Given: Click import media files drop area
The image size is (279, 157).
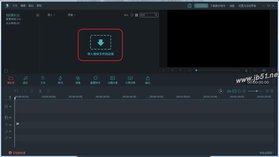Looking at the screenshot, I should click(x=100, y=45).
